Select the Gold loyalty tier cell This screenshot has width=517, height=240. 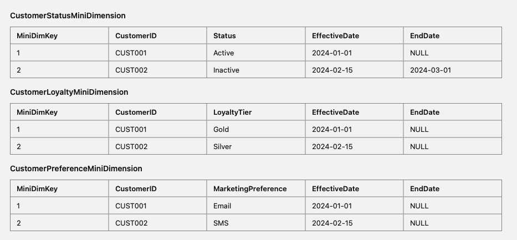pyautogui.click(x=221, y=130)
